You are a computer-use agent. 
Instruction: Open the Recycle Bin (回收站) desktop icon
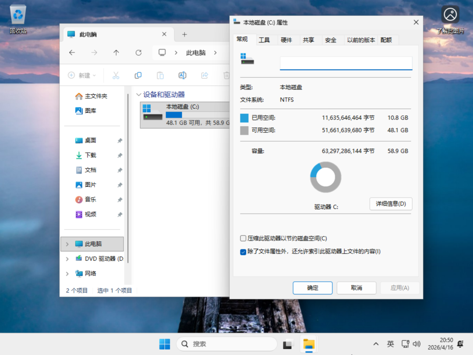tap(18, 19)
